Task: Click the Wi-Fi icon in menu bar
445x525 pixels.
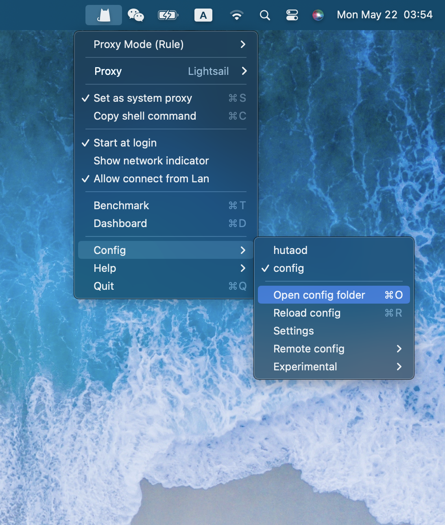Action: tap(236, 15)
